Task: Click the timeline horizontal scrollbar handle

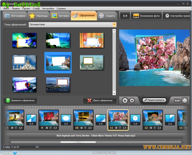Action: click(78, 142)
